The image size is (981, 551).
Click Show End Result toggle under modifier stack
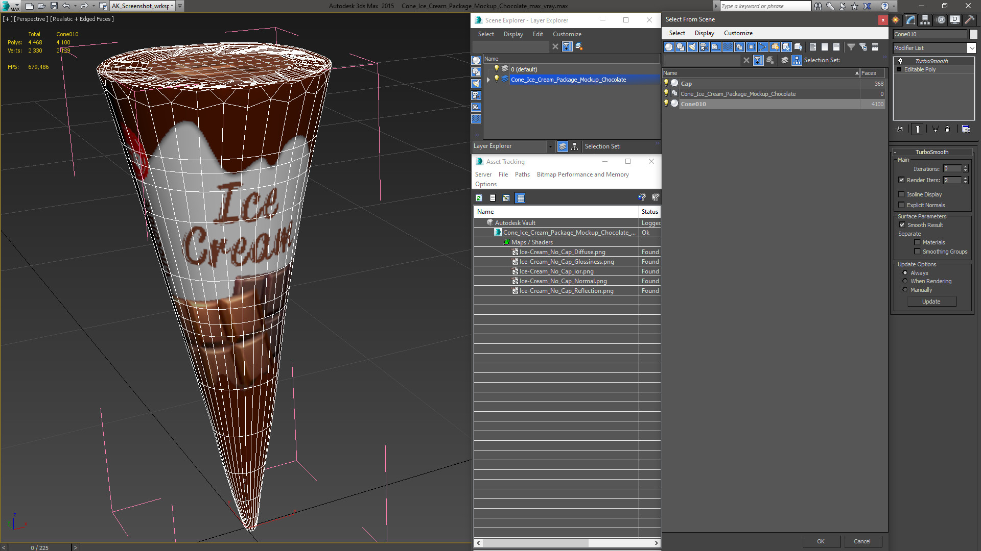coord(918,129)
